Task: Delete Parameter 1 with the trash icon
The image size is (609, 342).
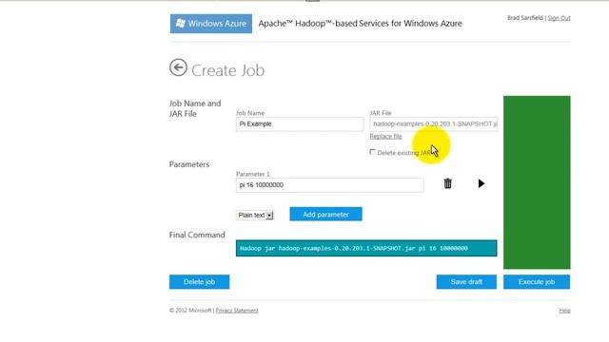Action: [448, 183]
